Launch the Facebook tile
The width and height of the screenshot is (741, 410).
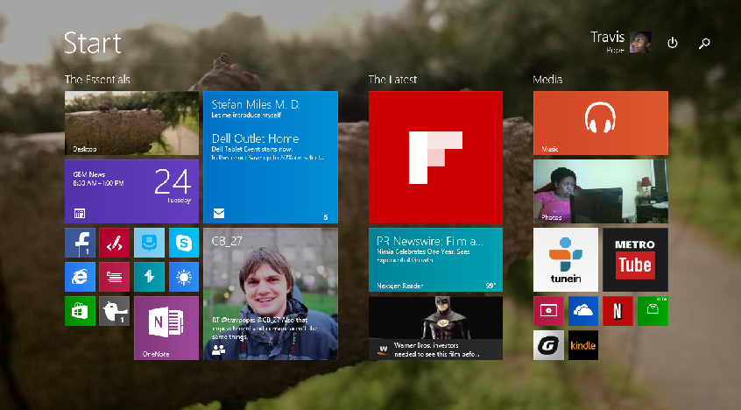(x=80, y=243)
